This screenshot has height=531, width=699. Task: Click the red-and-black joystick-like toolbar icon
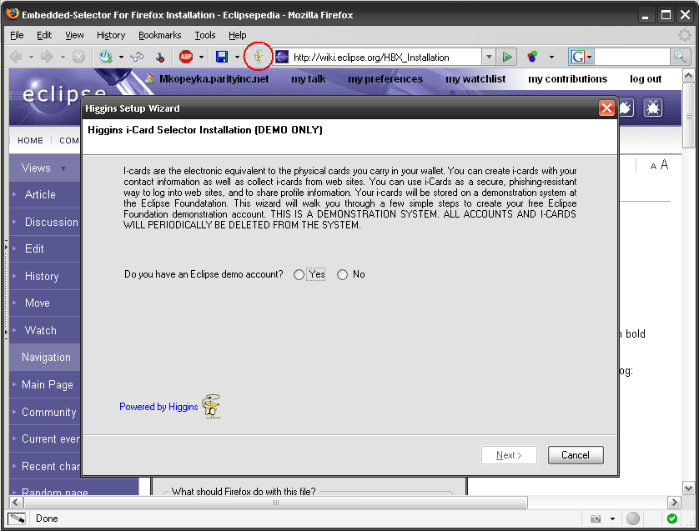(160, 57)
